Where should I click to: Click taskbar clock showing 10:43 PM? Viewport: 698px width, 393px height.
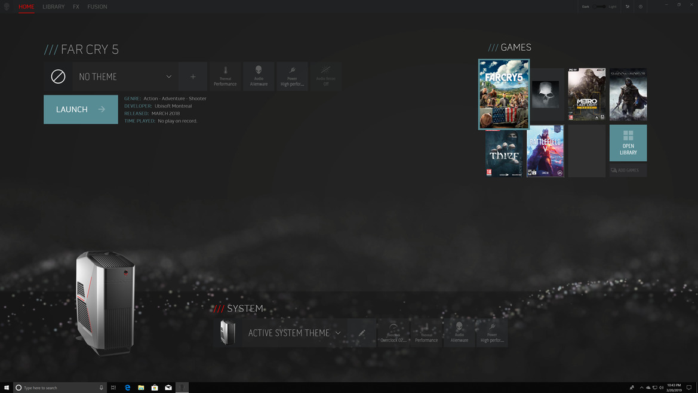[x=674, y=388]
